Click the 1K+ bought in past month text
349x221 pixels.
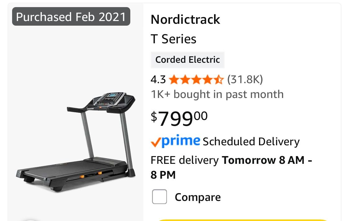217,94
